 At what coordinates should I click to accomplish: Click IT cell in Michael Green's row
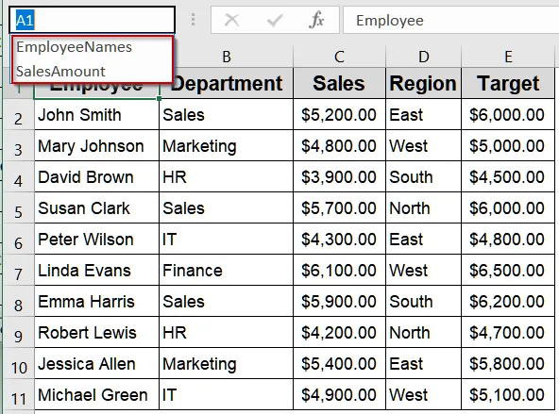pyautogui.click(x=227, y=395)
